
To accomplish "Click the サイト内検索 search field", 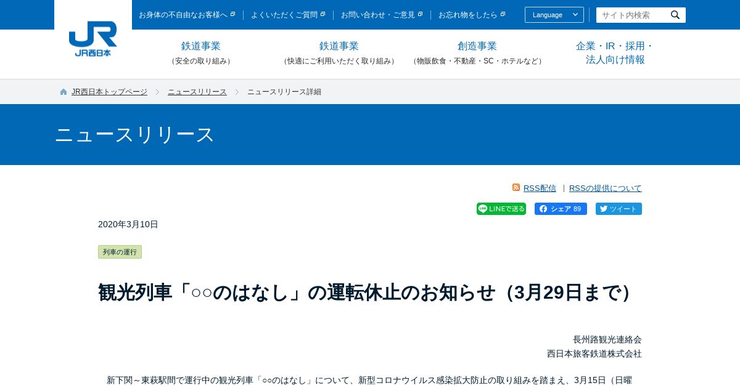I will (632, 15).
